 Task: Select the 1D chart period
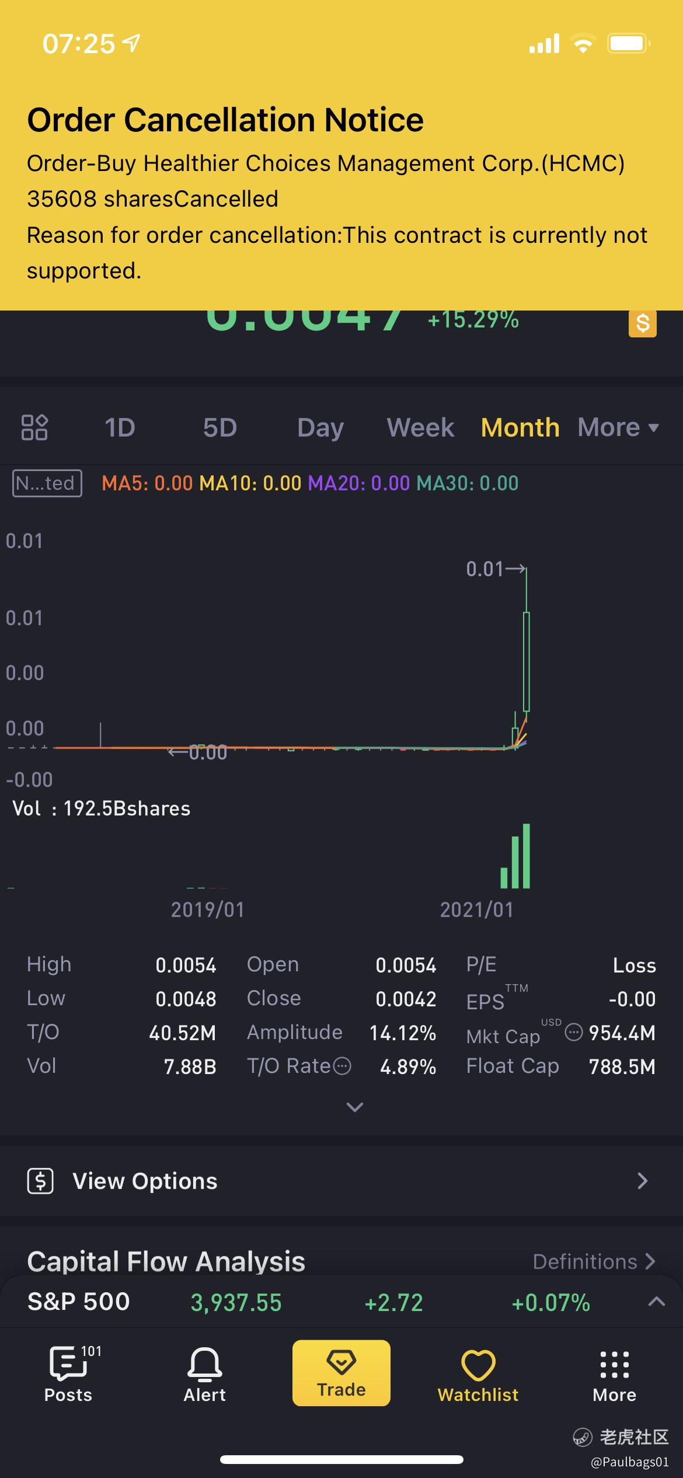(120, 427)
